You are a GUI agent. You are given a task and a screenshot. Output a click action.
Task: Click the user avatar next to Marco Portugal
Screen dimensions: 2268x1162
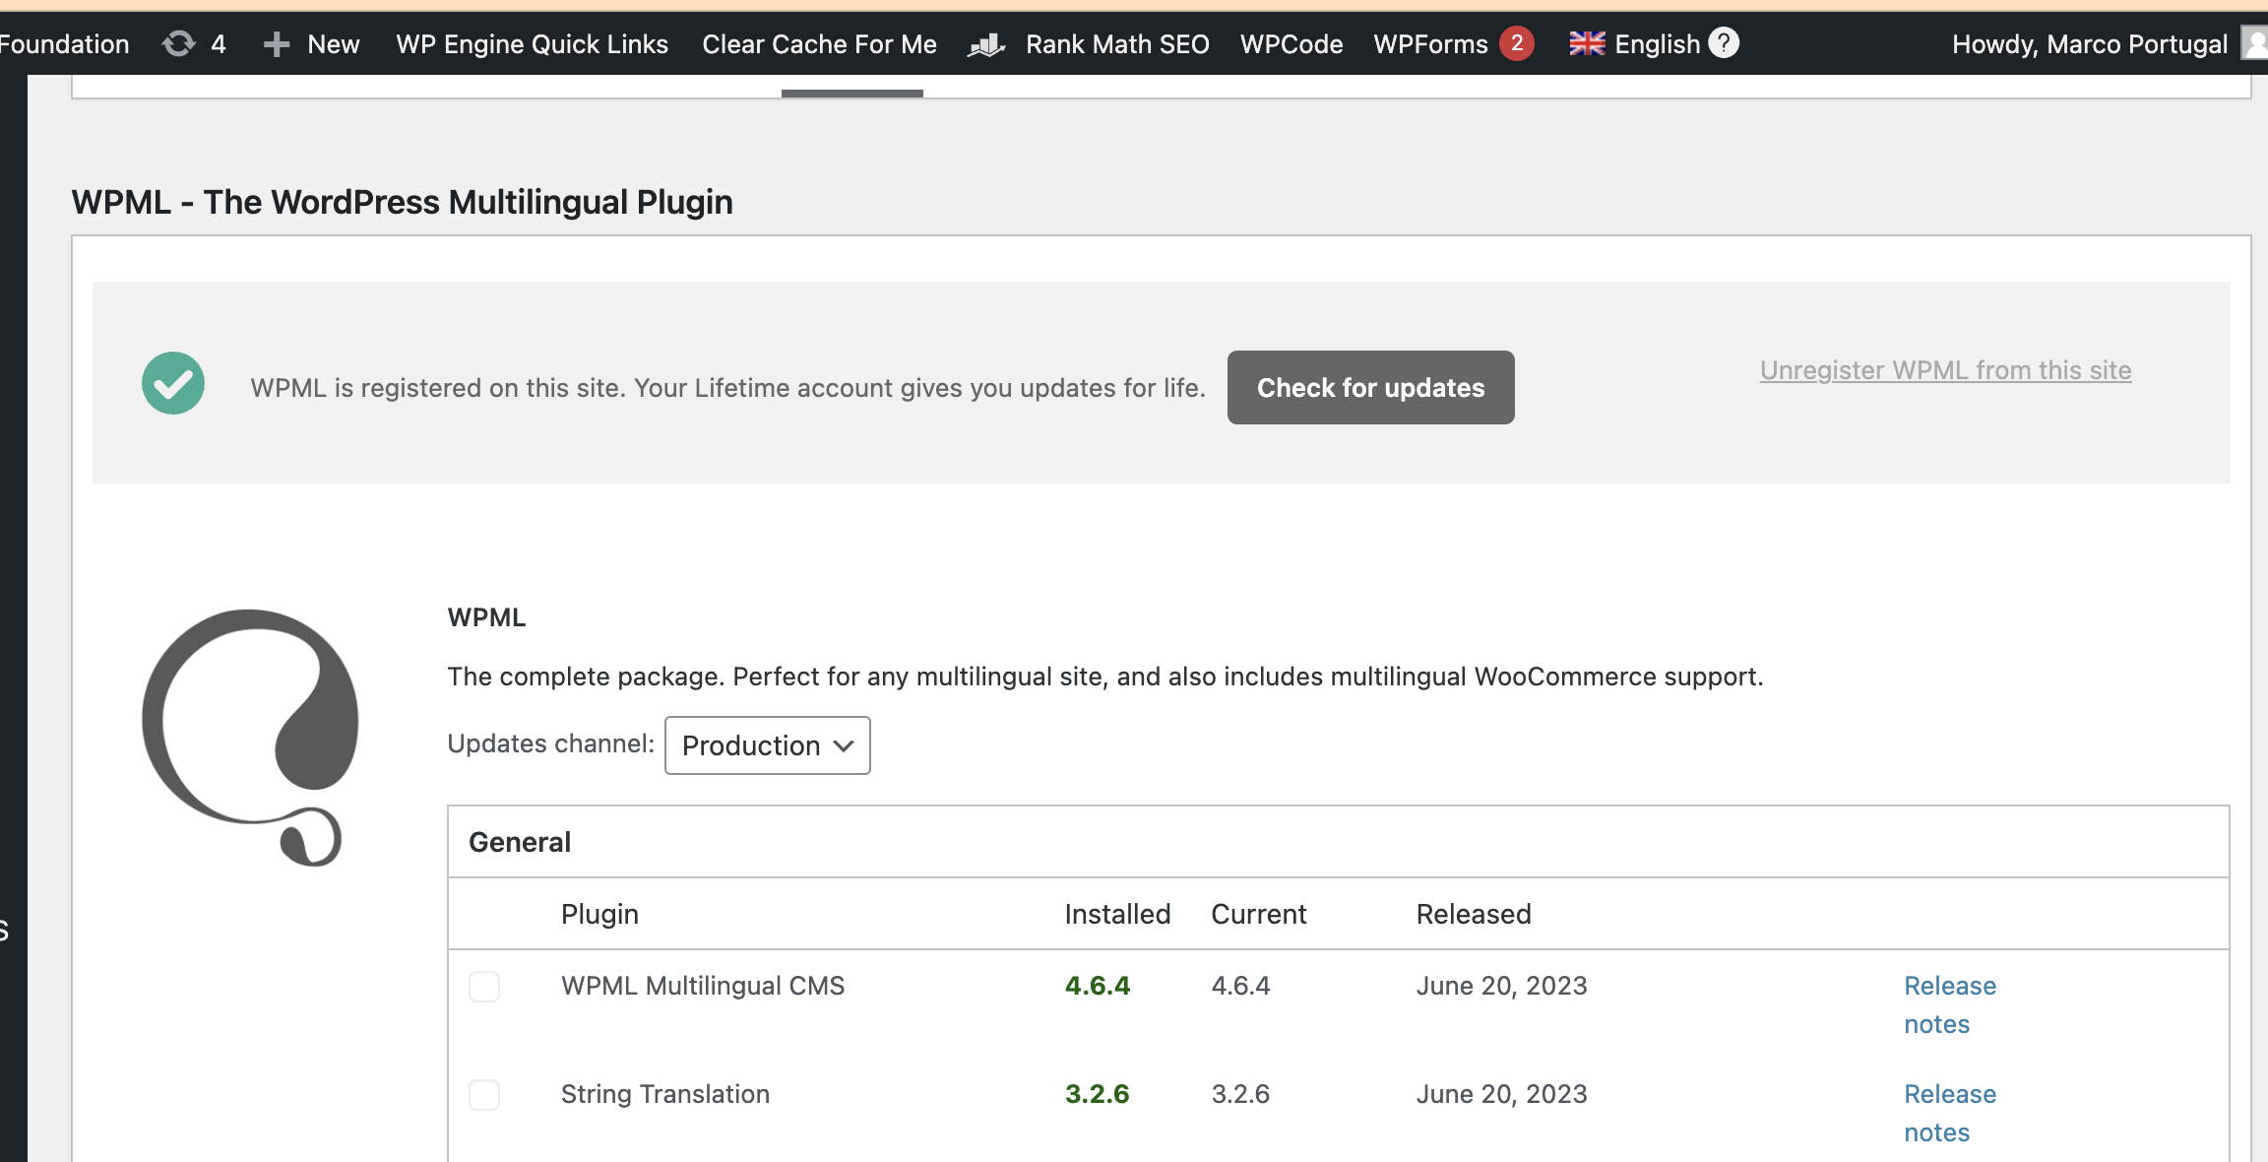pos(2255,43)
